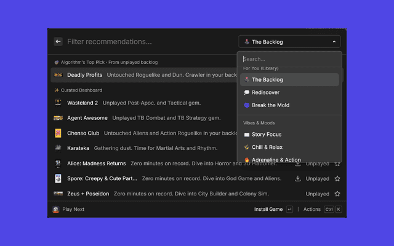This screenshot has height=246, width=394.
Task: Click Install Game in the footer
Action: pos(268,209)
